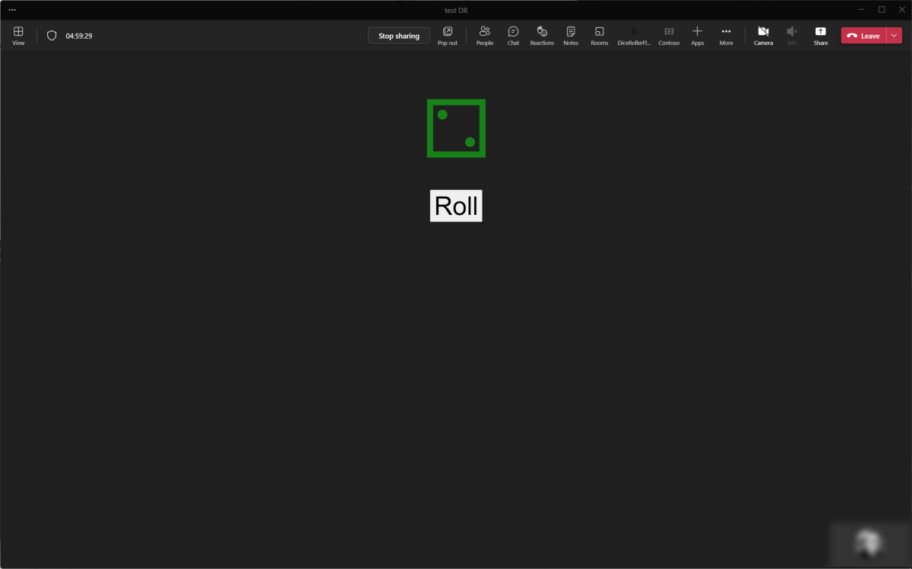The image size is (912, 569).
Task: Open the DiceRollerFluid app
Action: pyautogui.click(x=634, y=36)
